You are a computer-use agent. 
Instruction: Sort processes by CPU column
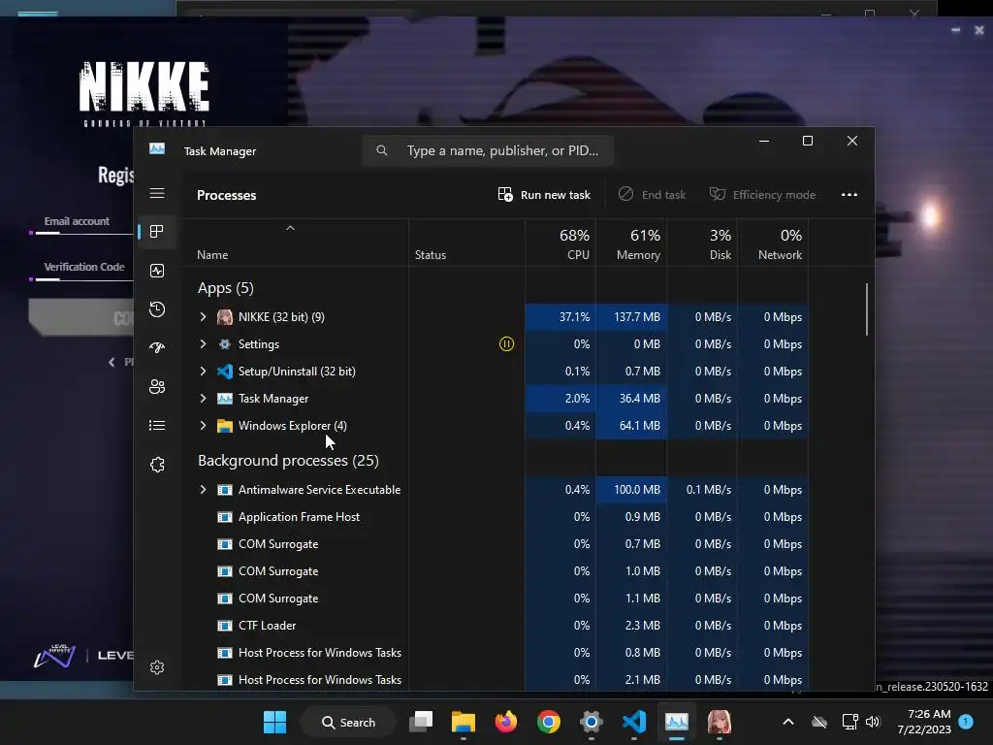point(561,243)
